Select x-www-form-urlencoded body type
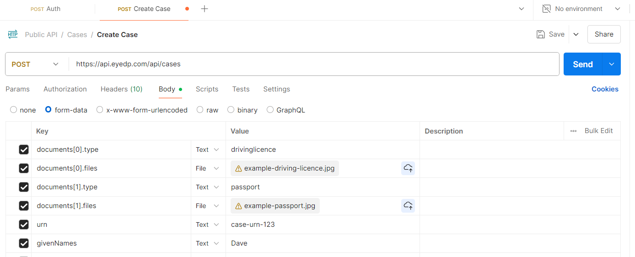Viewport: 635px width, 257px height. [100, 110]
